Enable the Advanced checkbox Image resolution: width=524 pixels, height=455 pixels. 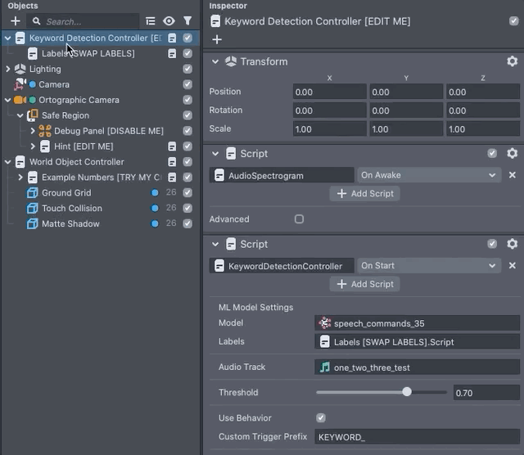(x=299, y=219)
